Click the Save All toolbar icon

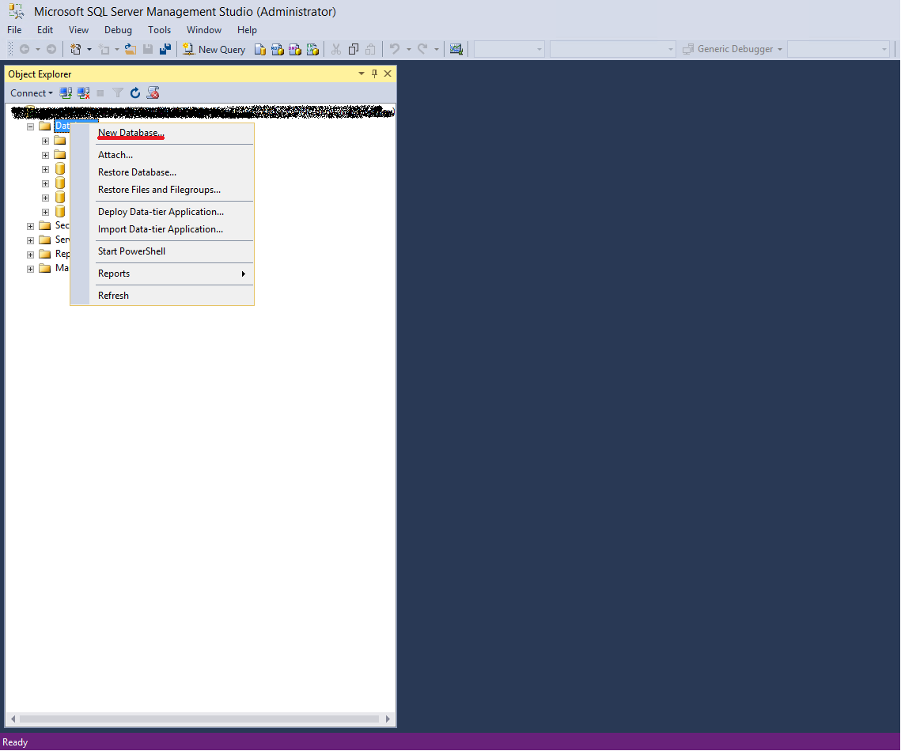tap(165, 48)
